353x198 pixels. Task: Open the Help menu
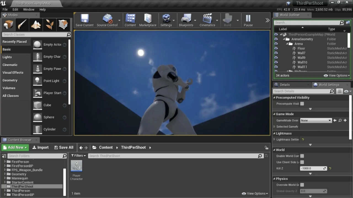pos(42,9)
